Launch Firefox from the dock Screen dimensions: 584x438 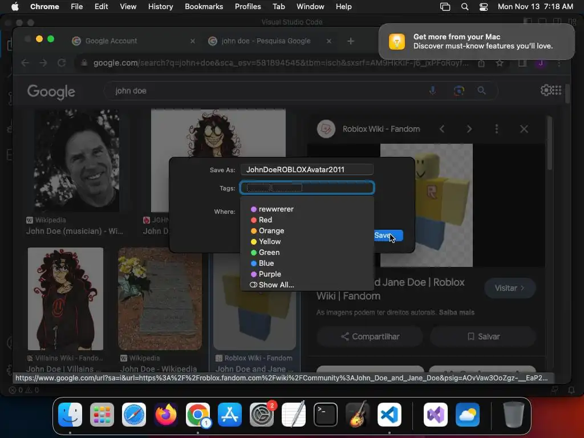[166, 415]
